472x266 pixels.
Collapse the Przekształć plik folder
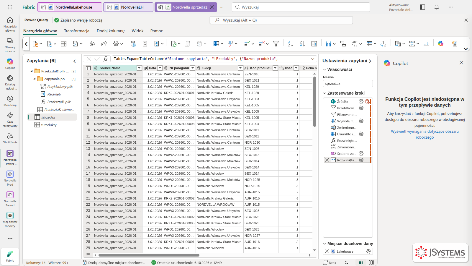(x=32, y=71)
